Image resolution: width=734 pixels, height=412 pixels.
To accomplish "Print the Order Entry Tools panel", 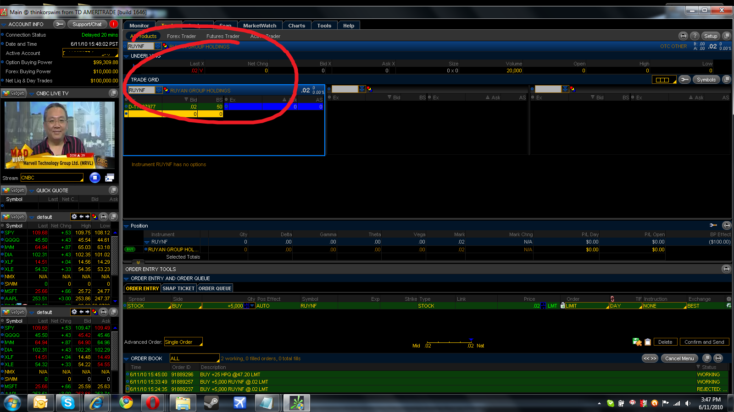I will coord(726,269).
